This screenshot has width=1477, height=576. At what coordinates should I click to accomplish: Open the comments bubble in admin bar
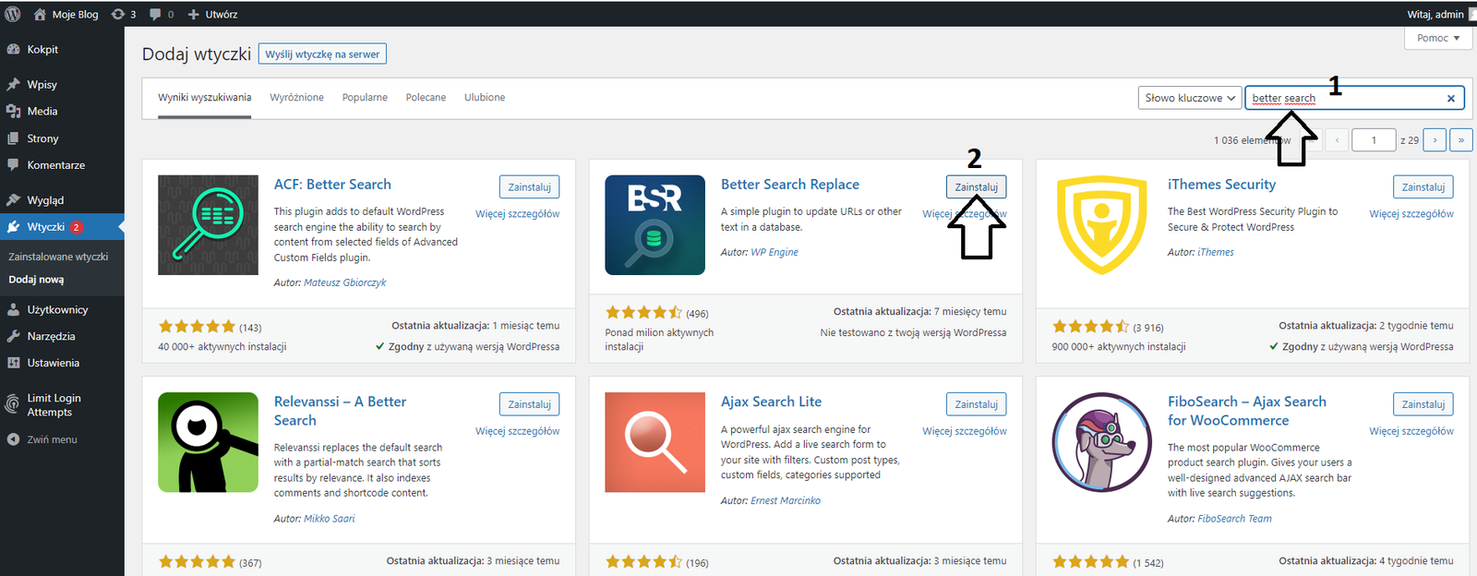(162, 14)
